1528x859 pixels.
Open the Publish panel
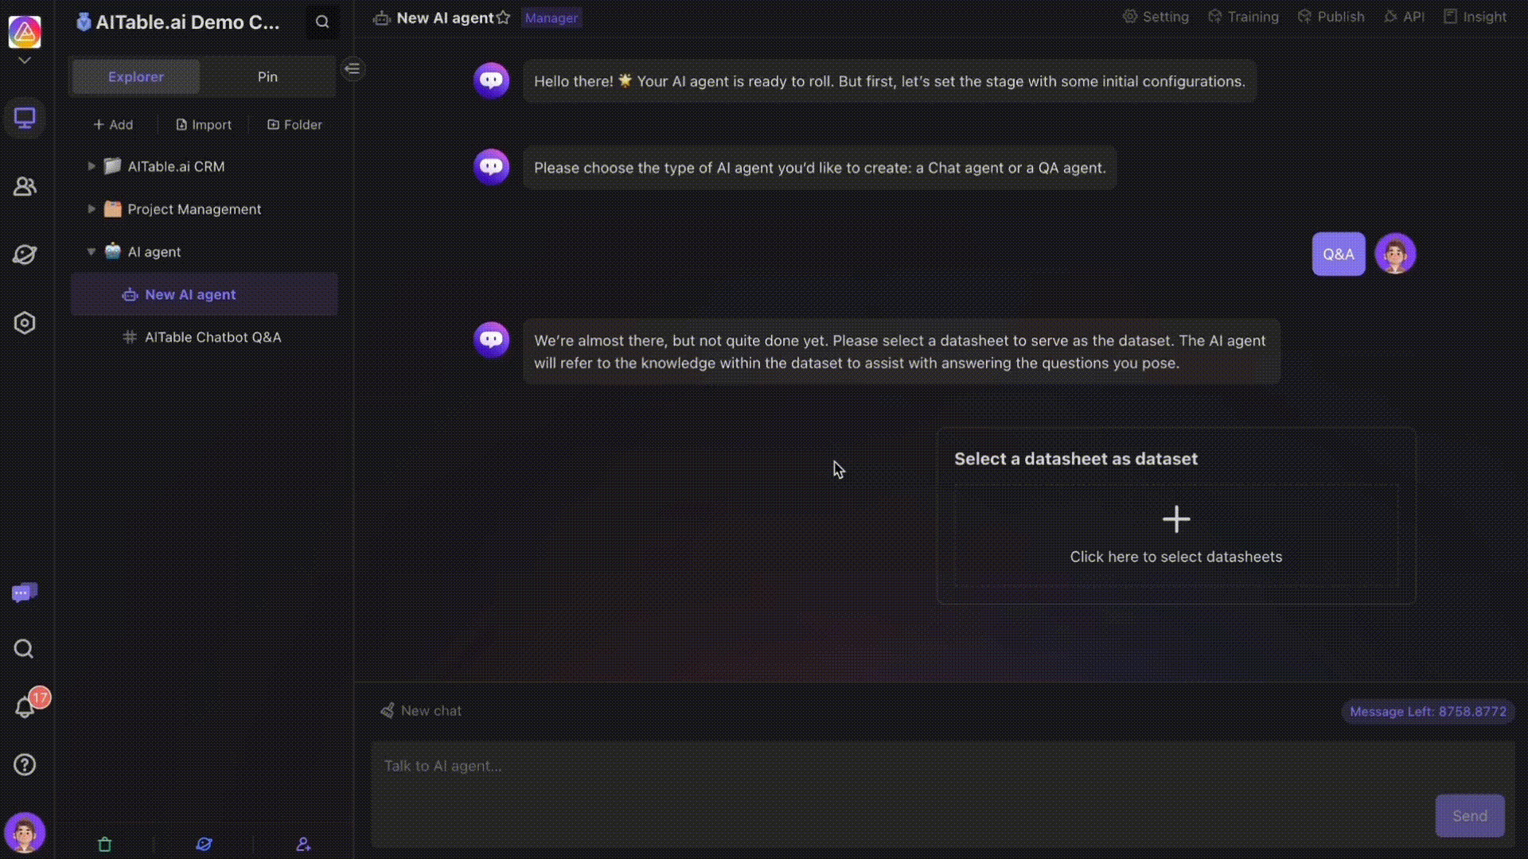tap(1338, 17)
